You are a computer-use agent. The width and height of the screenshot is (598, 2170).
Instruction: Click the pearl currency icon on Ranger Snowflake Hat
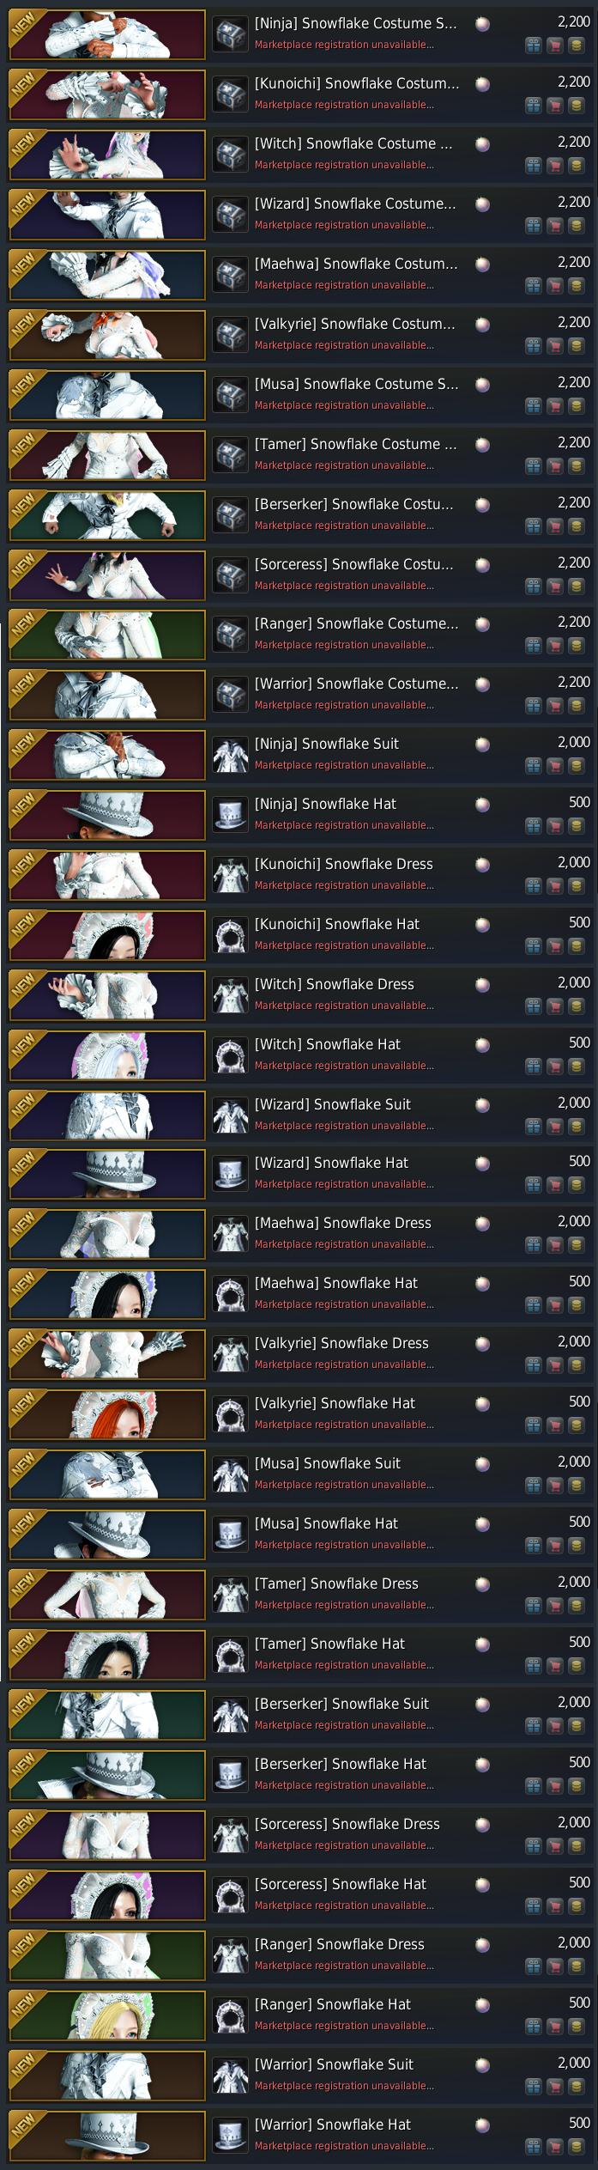tap(482, 2005)
